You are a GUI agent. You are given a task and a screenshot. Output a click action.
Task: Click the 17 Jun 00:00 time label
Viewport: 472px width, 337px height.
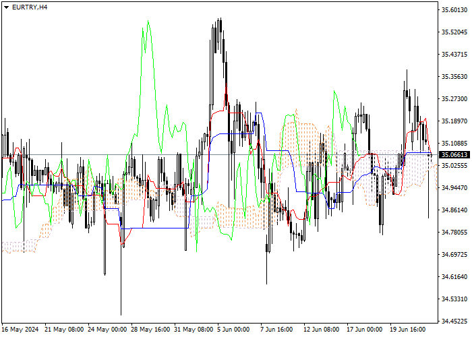pyautogui.click(x=365, y=330)
